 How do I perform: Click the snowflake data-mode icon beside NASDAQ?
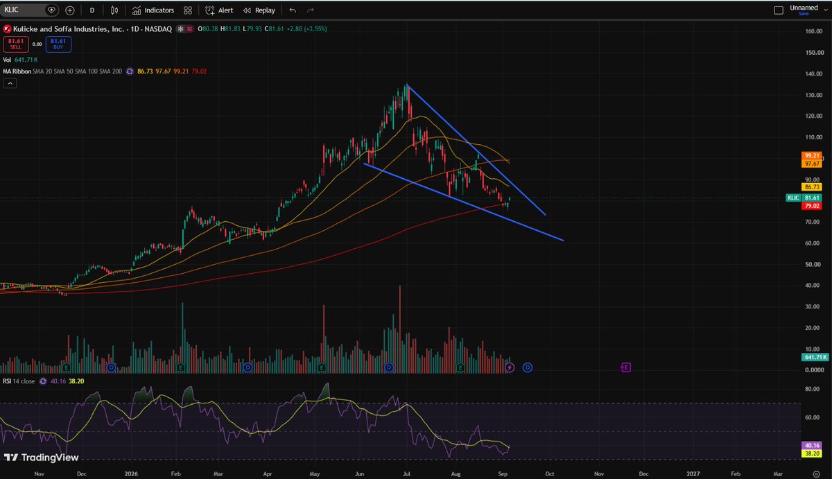pyautogui.click(x=180, y=29)
